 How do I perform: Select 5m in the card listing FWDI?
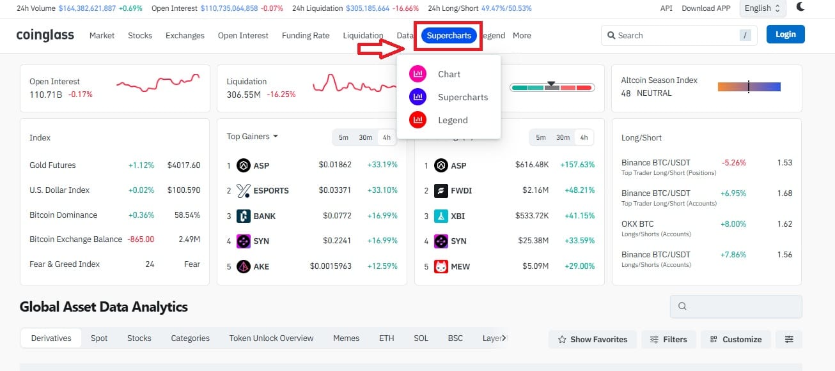(x=541, y=137)
